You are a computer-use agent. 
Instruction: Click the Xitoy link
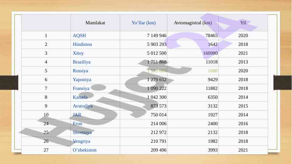point(78,53)
